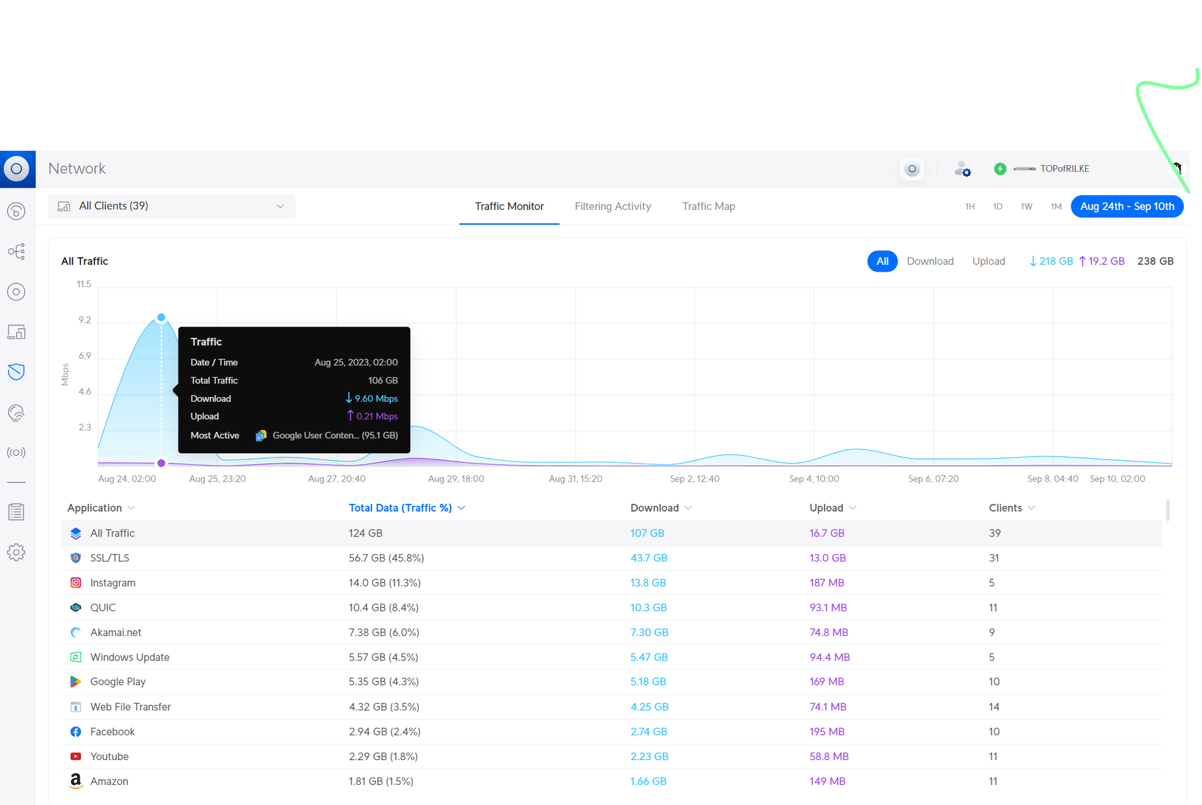The height and width of the screenshot is (805, 1202).
Task: Open the Topology sidebar icon
Action: pyautogui.click(x=17, y=252)
